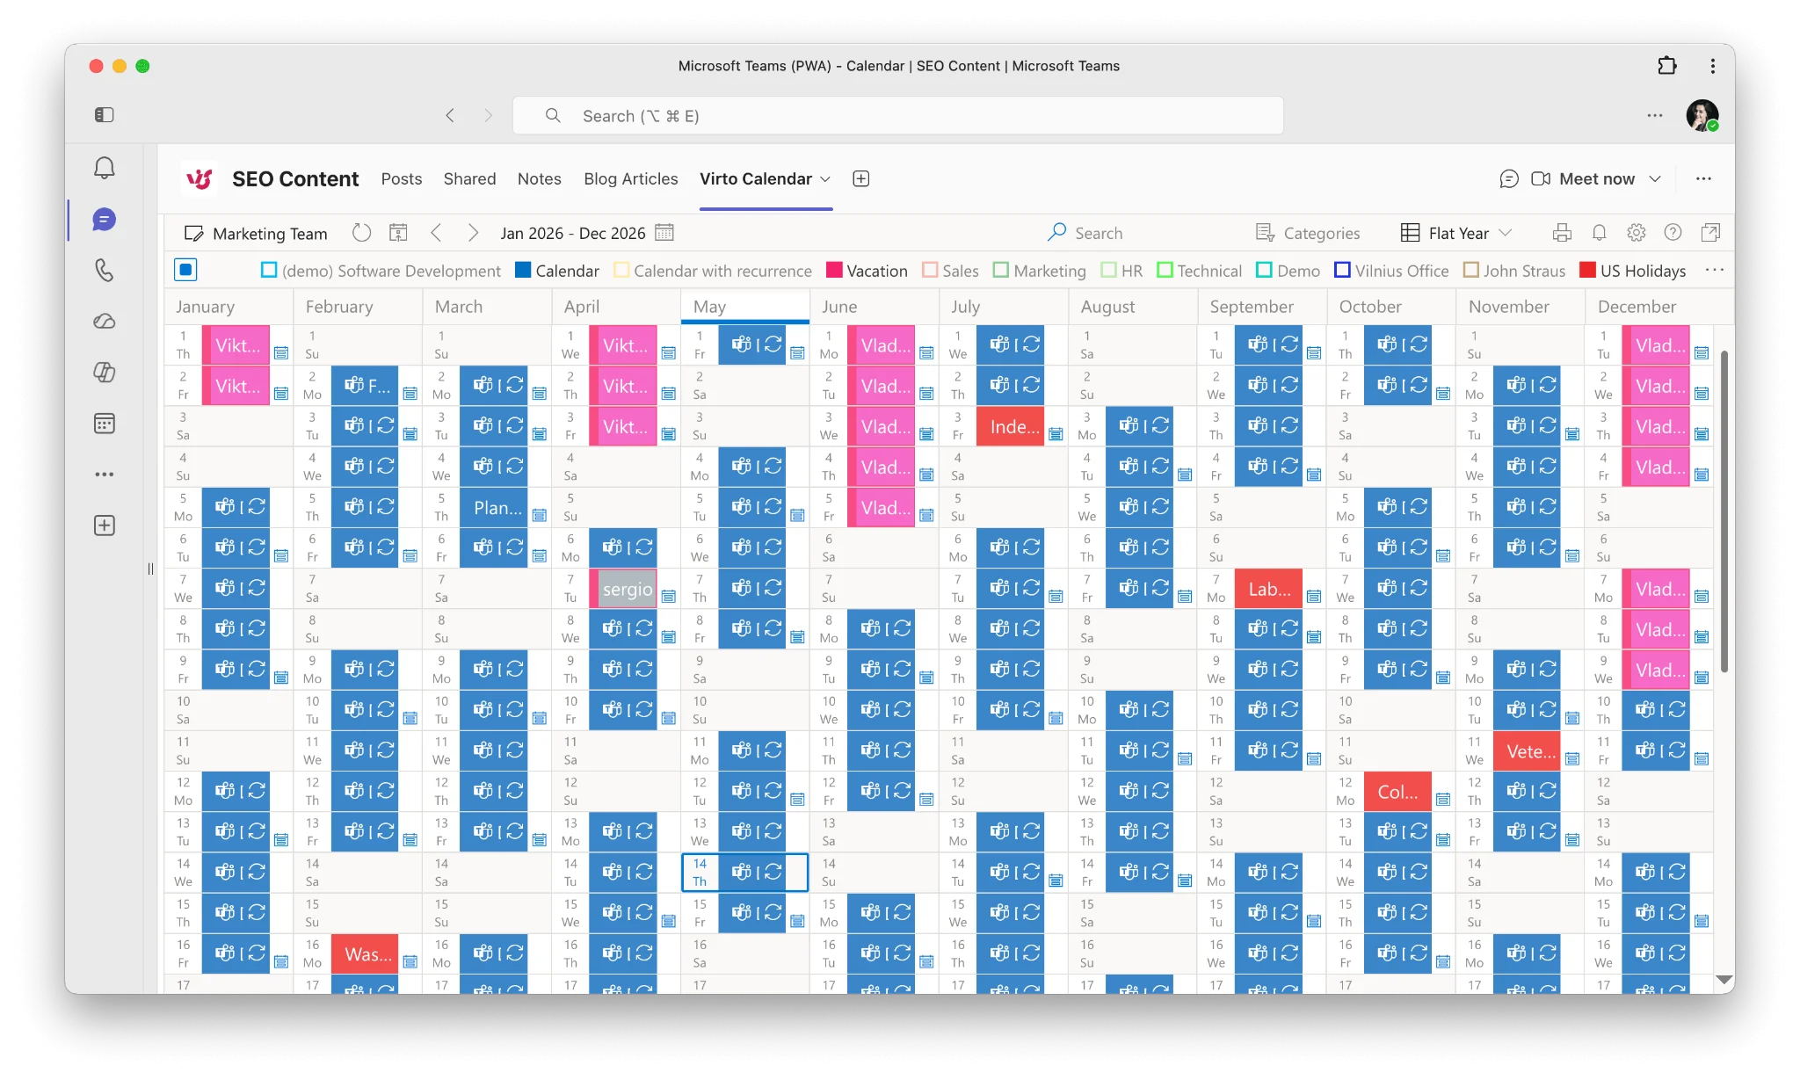Add an app with the sidebar plus icon
1800x1080 pixels.
[x=104, y=526]
